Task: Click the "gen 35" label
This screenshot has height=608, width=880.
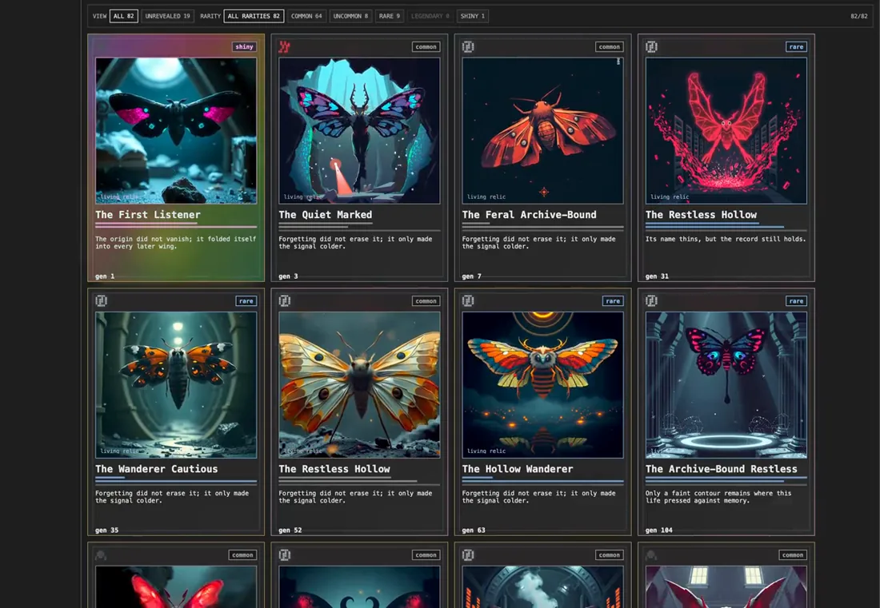Action: pyautogui.click(x=106, y=531)
